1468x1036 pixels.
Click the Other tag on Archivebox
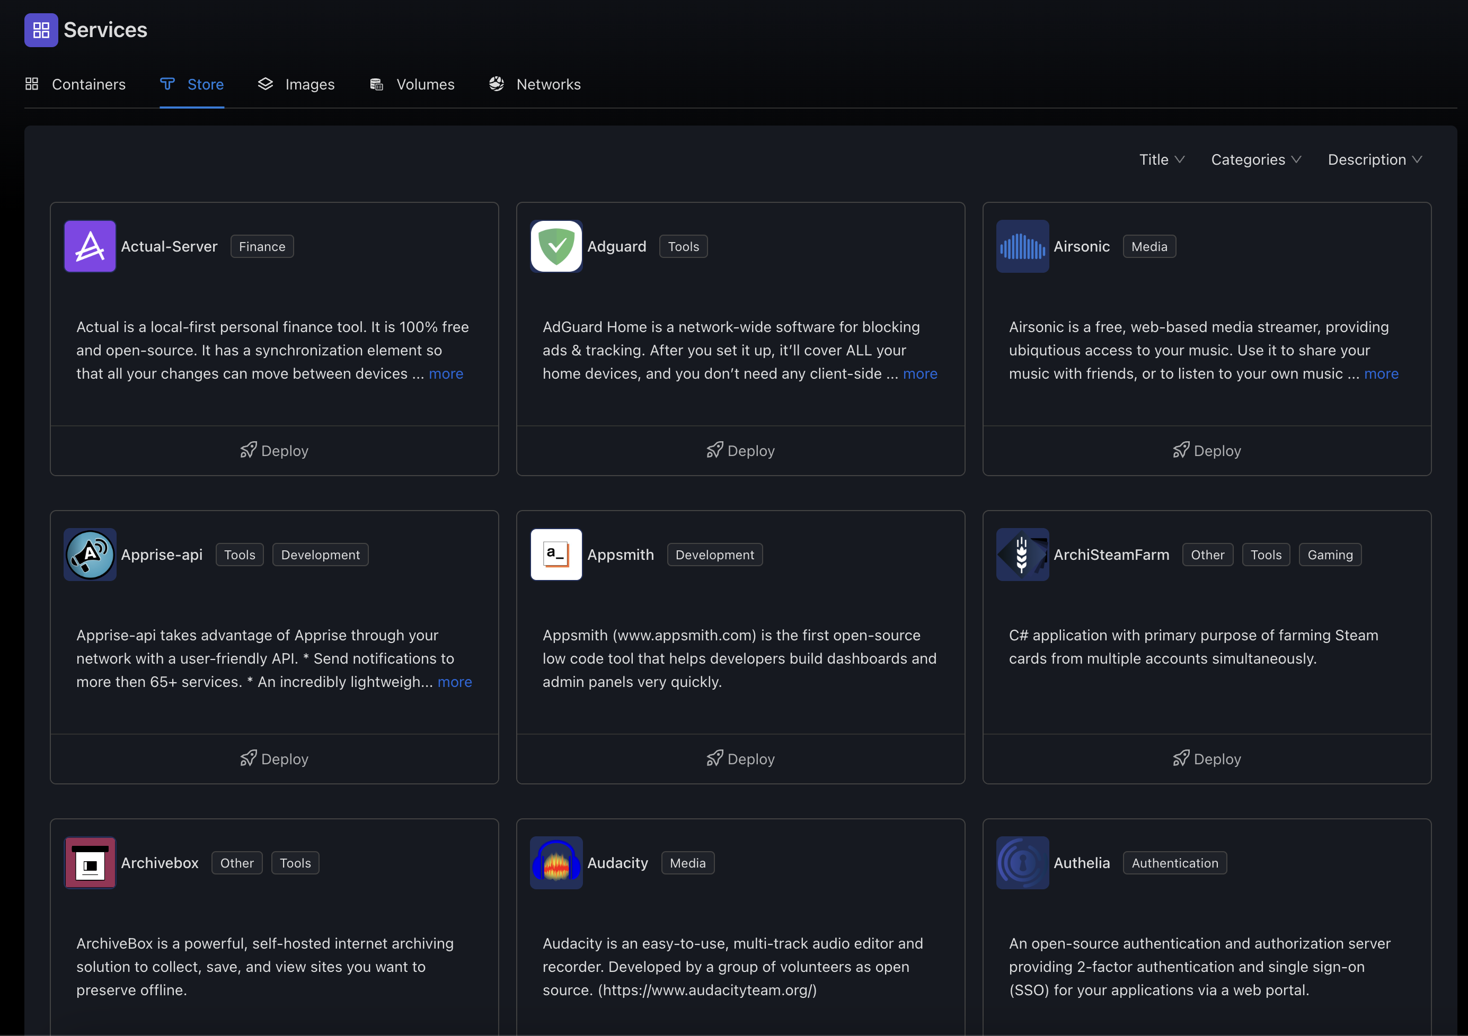point(237,863)
